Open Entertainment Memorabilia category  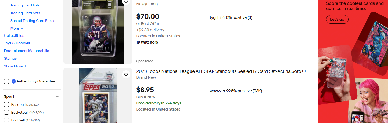(x=26, y=51)
